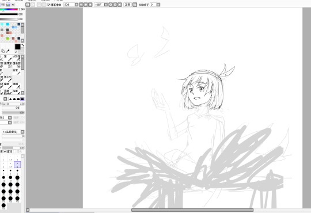The width and height of the screenshot is (311, 213).
Task: Choose the sharpest triangular brush edge shape
Action: click(x=10, y=99)
